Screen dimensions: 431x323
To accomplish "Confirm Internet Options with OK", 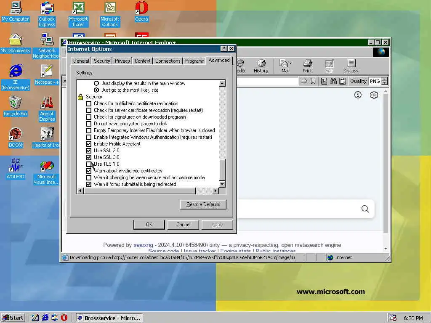I will [149, 225].
